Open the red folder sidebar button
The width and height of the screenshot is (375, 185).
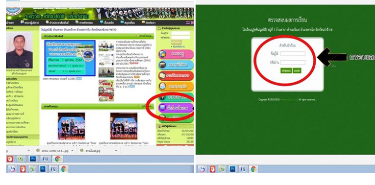click(176, 76)
